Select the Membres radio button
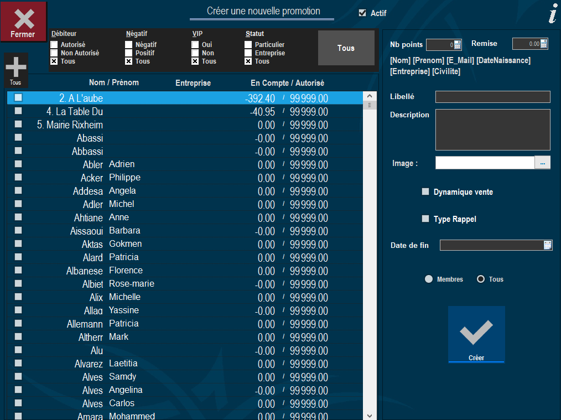561x420 pixels. point(429,279)
